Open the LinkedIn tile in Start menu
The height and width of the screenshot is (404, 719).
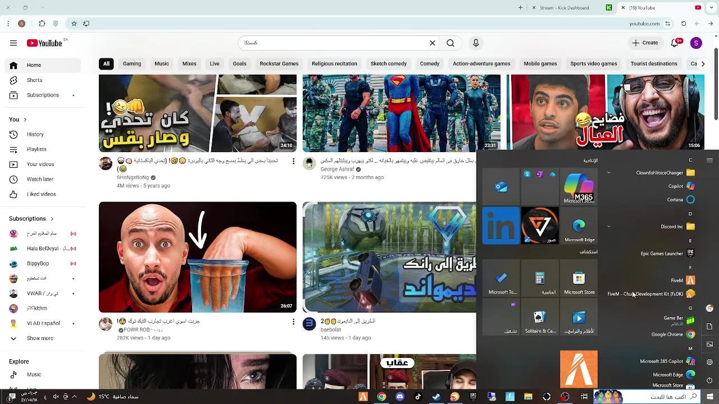501,226
